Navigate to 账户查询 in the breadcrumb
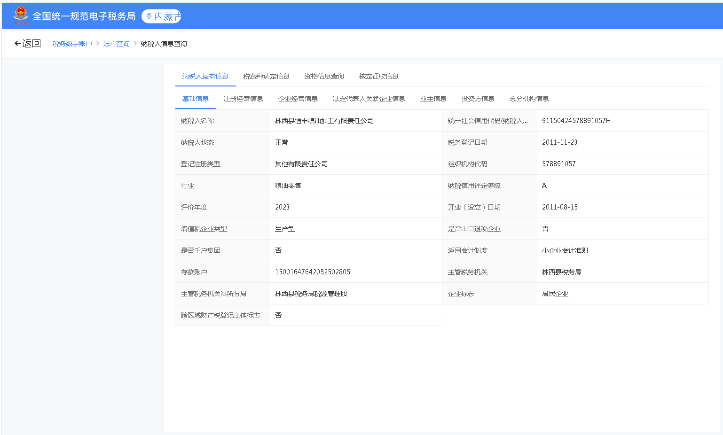723x435 pixels. tap(116, 44)
